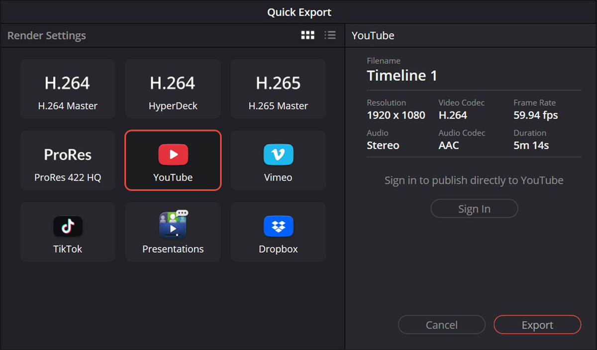Switch to grid view of presets
The height and width of the screenshot is (350, 597).
[x=308, y=35]
